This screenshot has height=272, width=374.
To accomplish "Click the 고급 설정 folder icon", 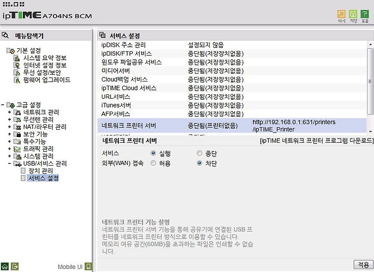I will coord(11,105).
